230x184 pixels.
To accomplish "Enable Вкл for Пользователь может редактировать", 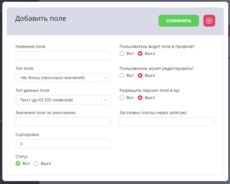I will click(x=122, y=75).
